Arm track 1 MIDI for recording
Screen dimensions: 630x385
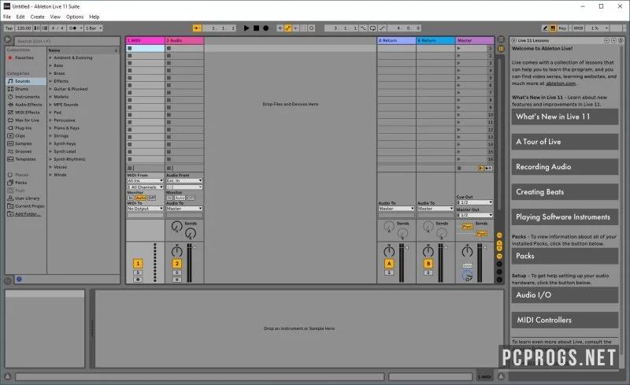click(138, 279)
